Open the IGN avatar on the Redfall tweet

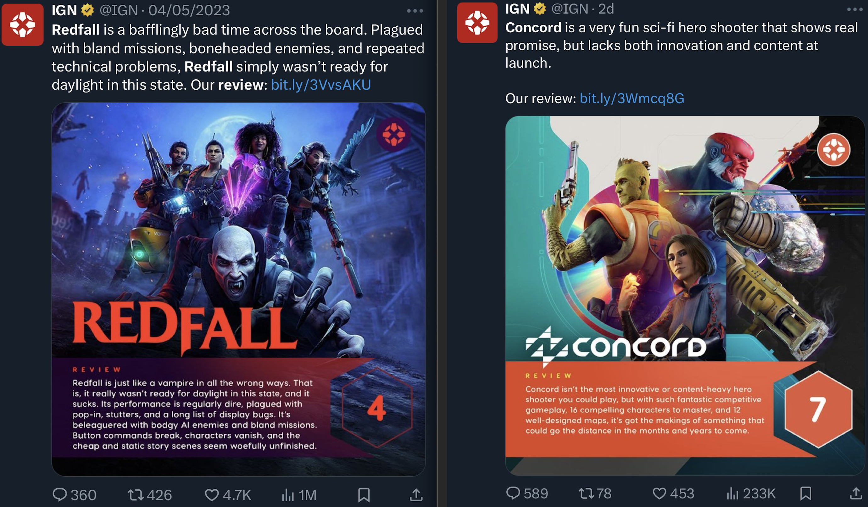[23, 25]
